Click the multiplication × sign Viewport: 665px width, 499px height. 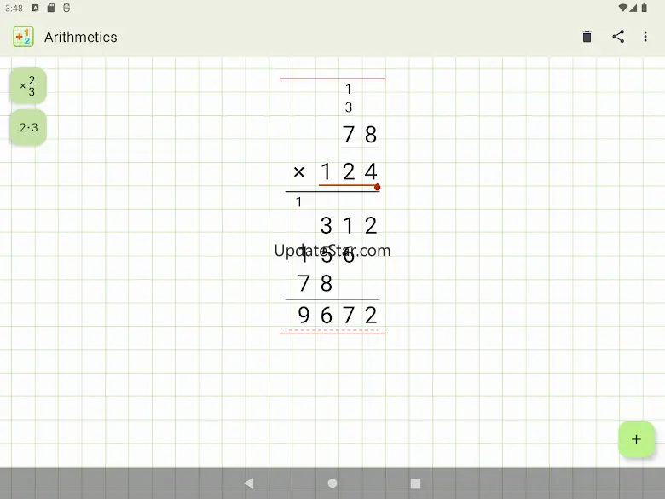(299, 172)
